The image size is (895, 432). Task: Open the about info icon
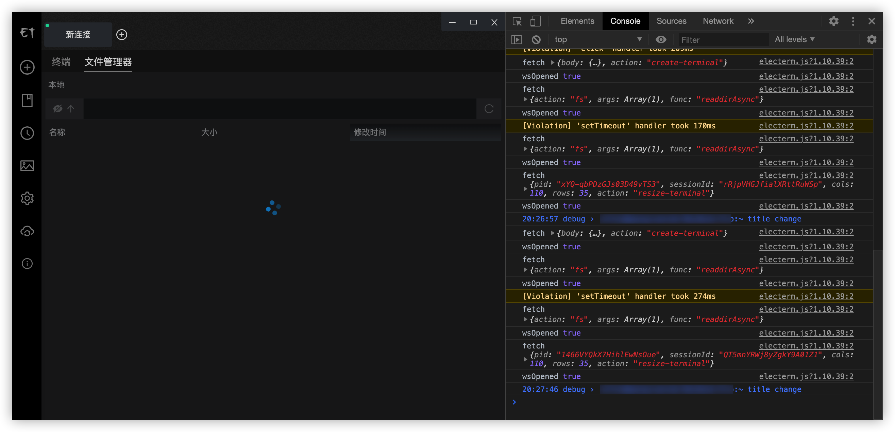[x=27, y=264]
